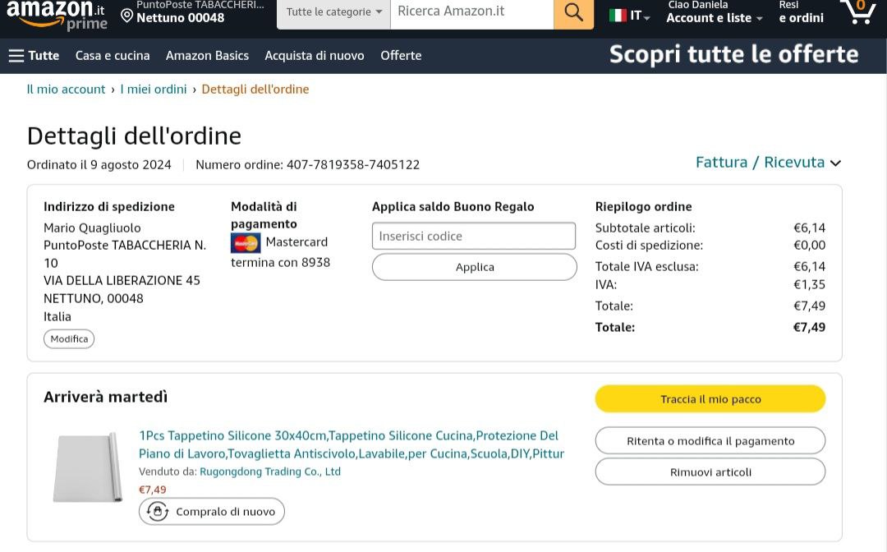Open the silicone mat product thumbnail

pos(88,467)
